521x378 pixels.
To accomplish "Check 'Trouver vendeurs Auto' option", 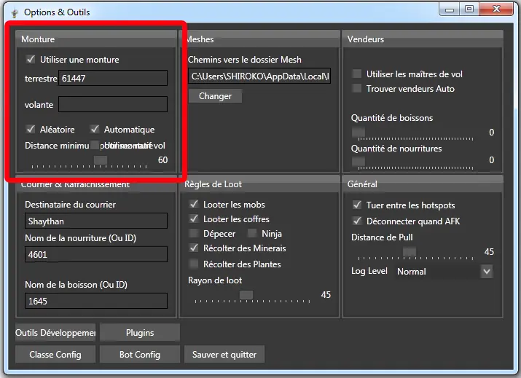I will 357,89.
